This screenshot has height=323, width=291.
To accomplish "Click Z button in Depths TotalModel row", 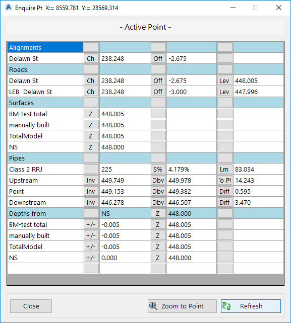I will tap(158, 247).
